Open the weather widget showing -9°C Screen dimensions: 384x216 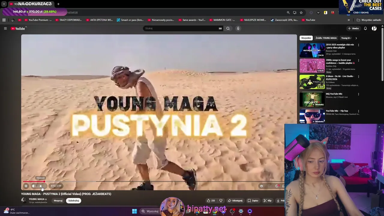16,211
